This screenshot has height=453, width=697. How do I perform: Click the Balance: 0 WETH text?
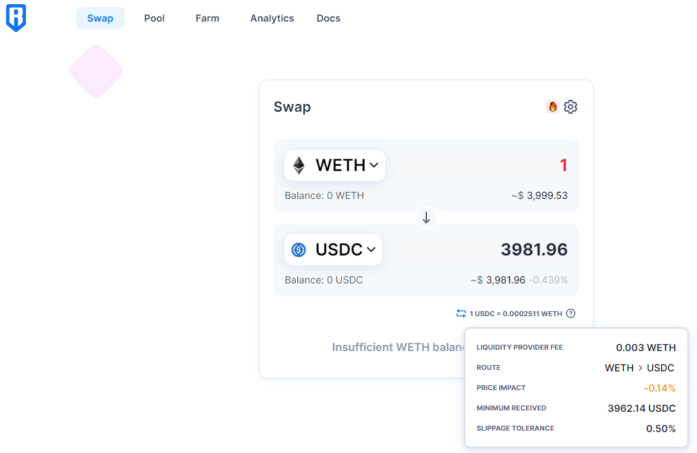click(324, 195)
